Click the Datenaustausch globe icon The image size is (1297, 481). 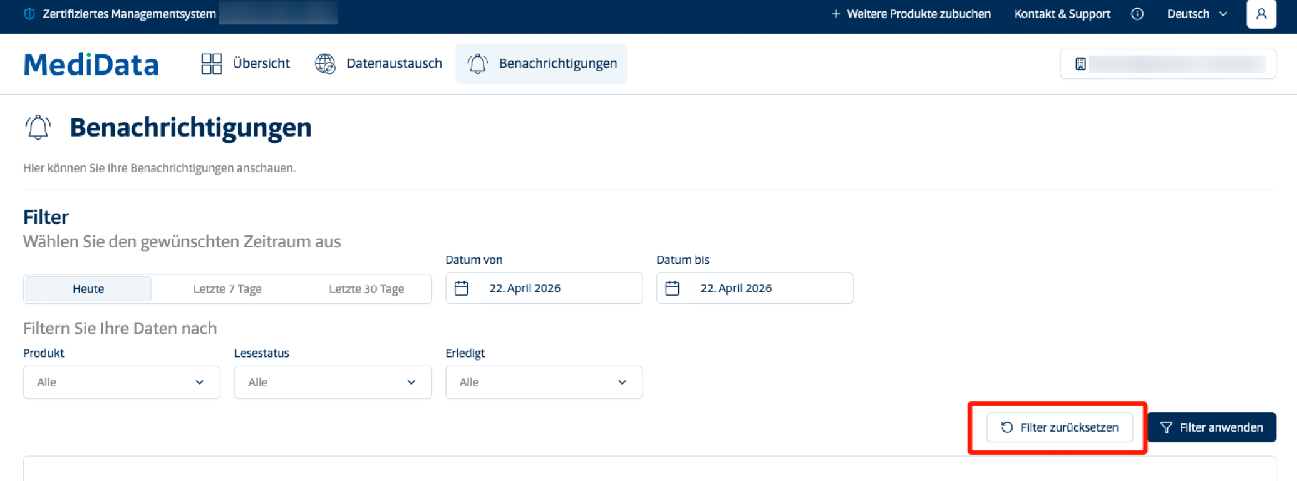coord(325,63)
